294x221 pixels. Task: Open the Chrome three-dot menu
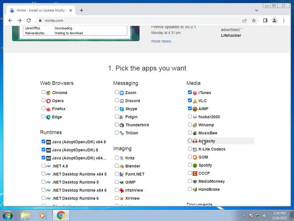(284, 20)
